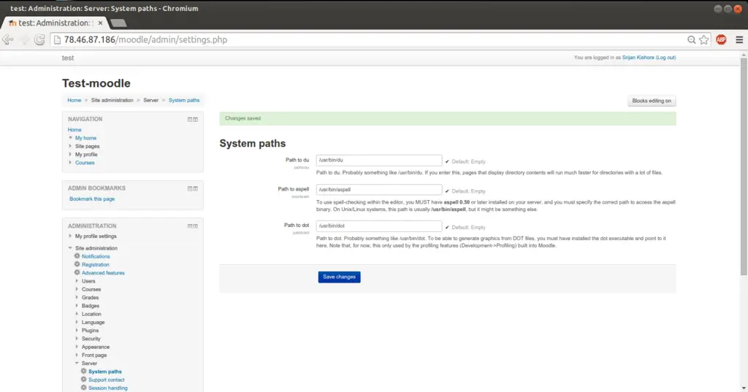Viewport: 748px width, 392px height.
Task: Click the 'Changes saved' notification text
Action: [243, 118]
